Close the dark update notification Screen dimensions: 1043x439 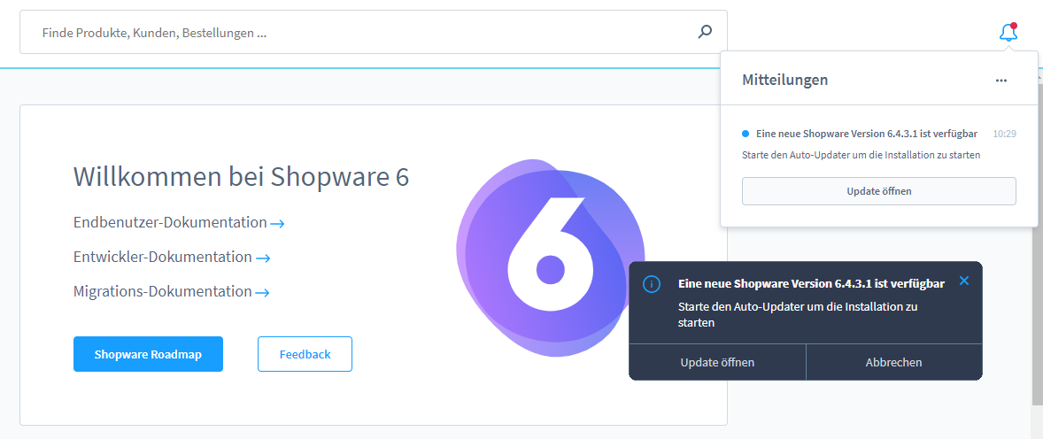[x=964, y=281]
